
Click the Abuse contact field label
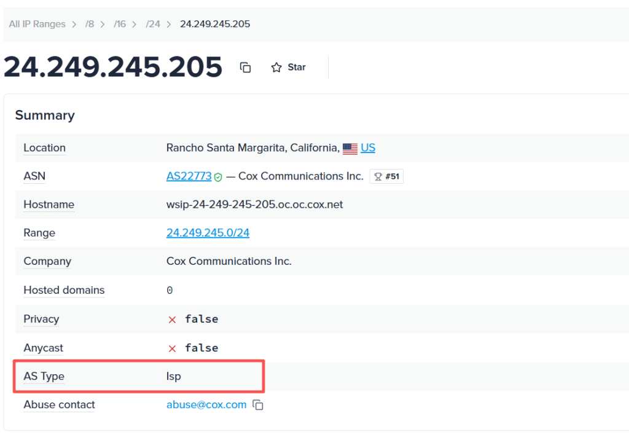coord(60,405)
